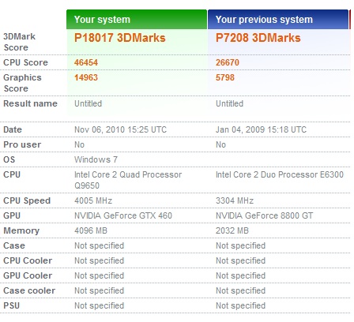
Task: Click the CPU Score value 46454
Action: [x=86, y=62]
